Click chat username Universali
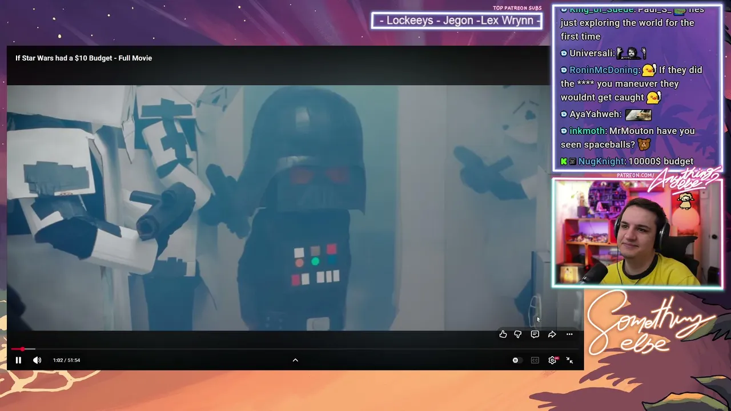Screen dimensions: 731x411 pyautogui.click(x=592, y=54)
